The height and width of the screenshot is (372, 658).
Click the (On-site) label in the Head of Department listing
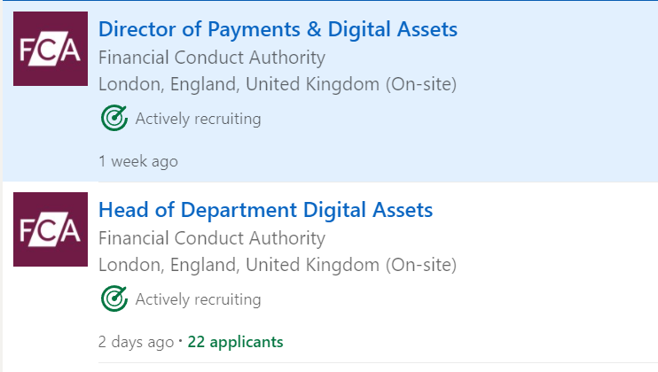pyautogui.click(x=420, y=265)
